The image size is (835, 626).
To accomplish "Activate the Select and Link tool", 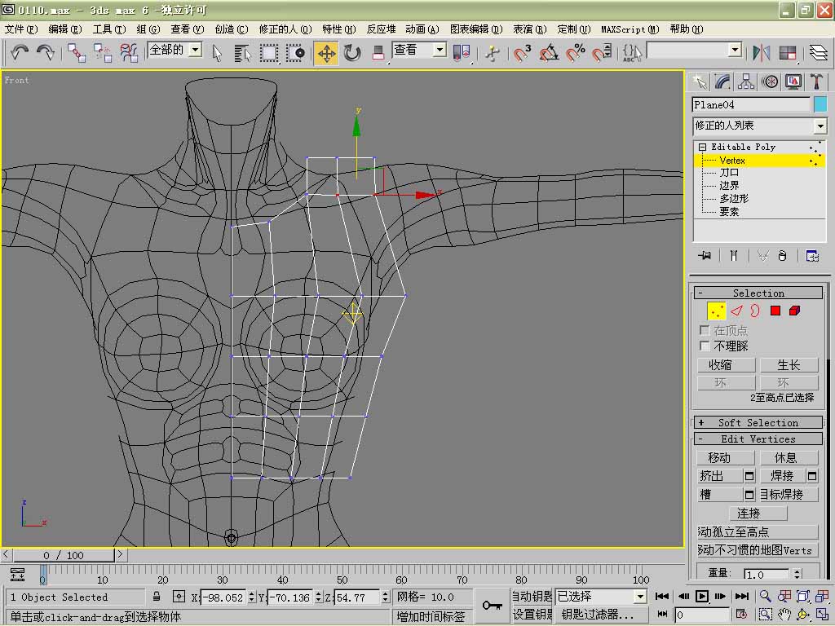I will [77, 53].
